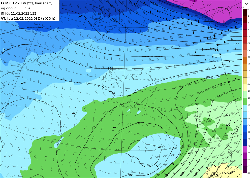Click the 'IT: fös 11.02.2022 12Z' initial time line

coord(19,14)
